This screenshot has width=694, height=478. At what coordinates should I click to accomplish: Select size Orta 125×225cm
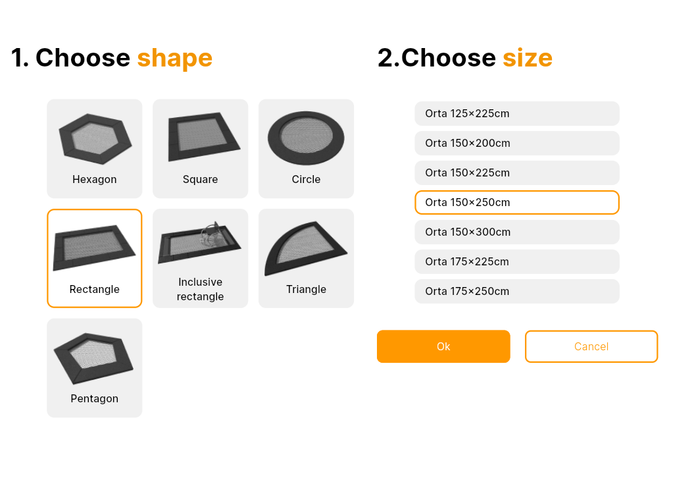516,113
